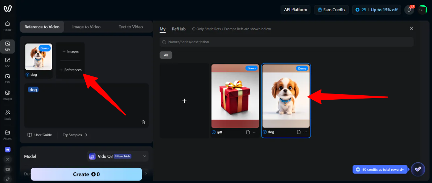Select the My references tab

(x=162, y=29)
